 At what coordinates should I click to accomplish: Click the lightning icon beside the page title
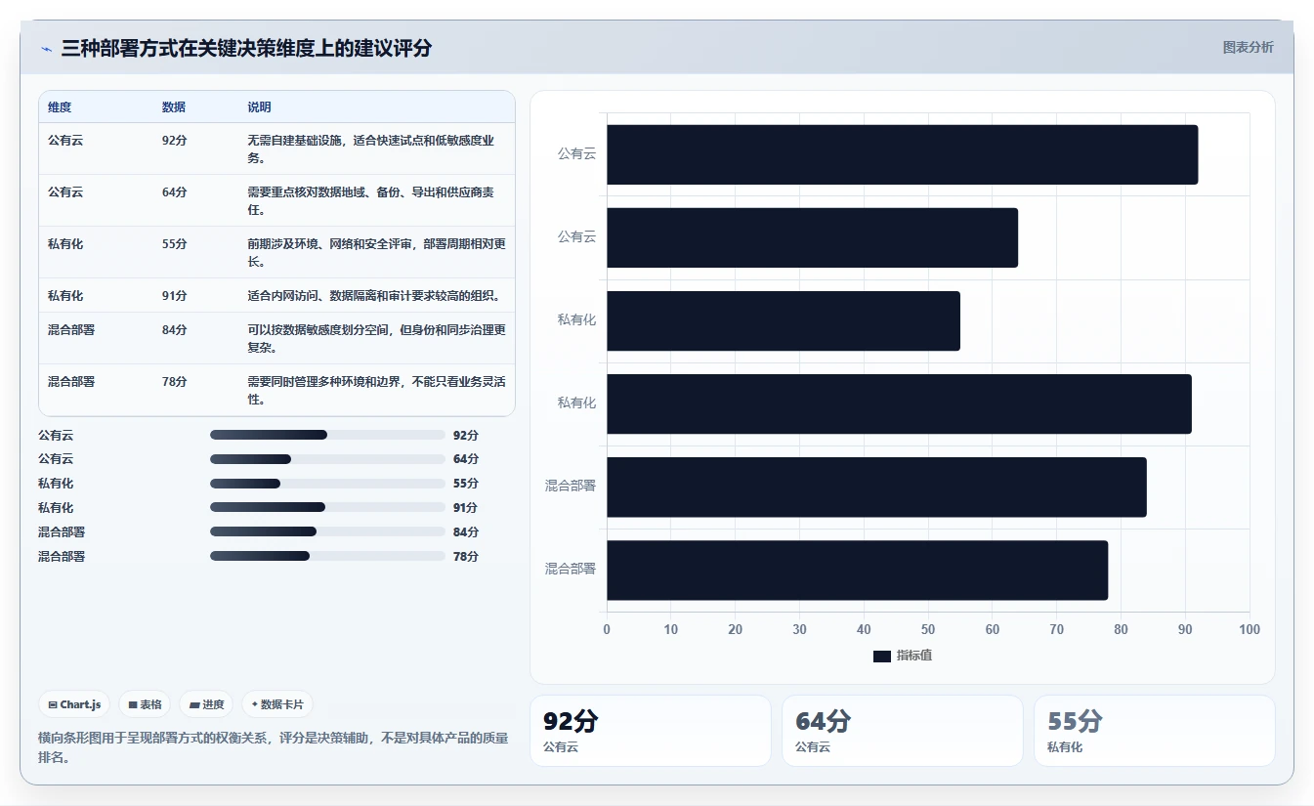click(x=47, y=49)
